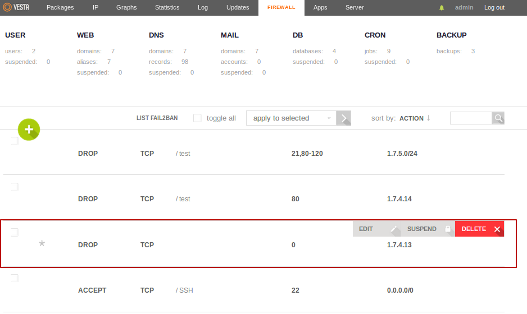The height and width of the screenshot is (314, 527).
Task: Select the SSH port 22 rule checkbox
Action: coord(15,278)
